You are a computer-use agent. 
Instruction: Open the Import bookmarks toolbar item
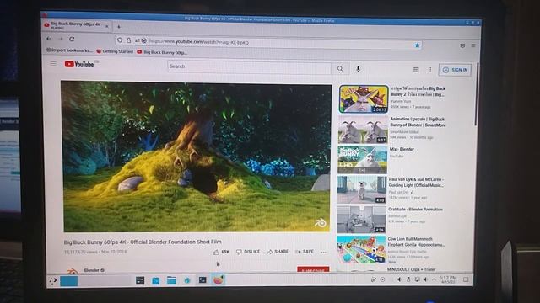69,50
